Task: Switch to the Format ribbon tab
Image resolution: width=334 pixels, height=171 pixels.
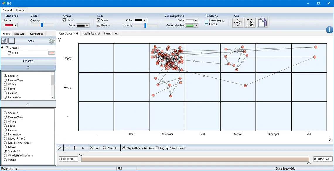Action: 20,10
